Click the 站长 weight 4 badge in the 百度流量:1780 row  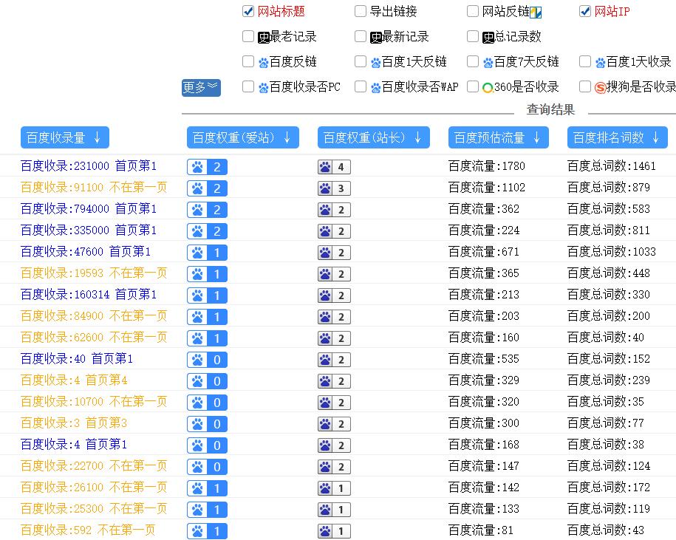(334, 167)
